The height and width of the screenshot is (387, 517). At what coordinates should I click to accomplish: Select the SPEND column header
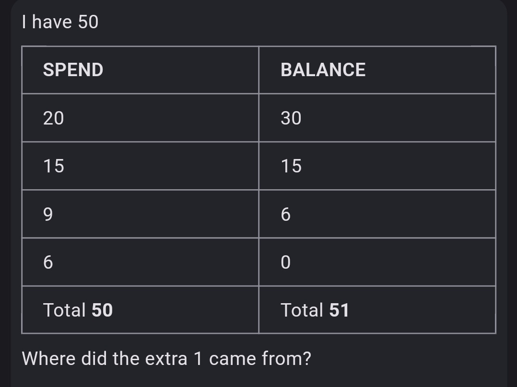(73, 70)
